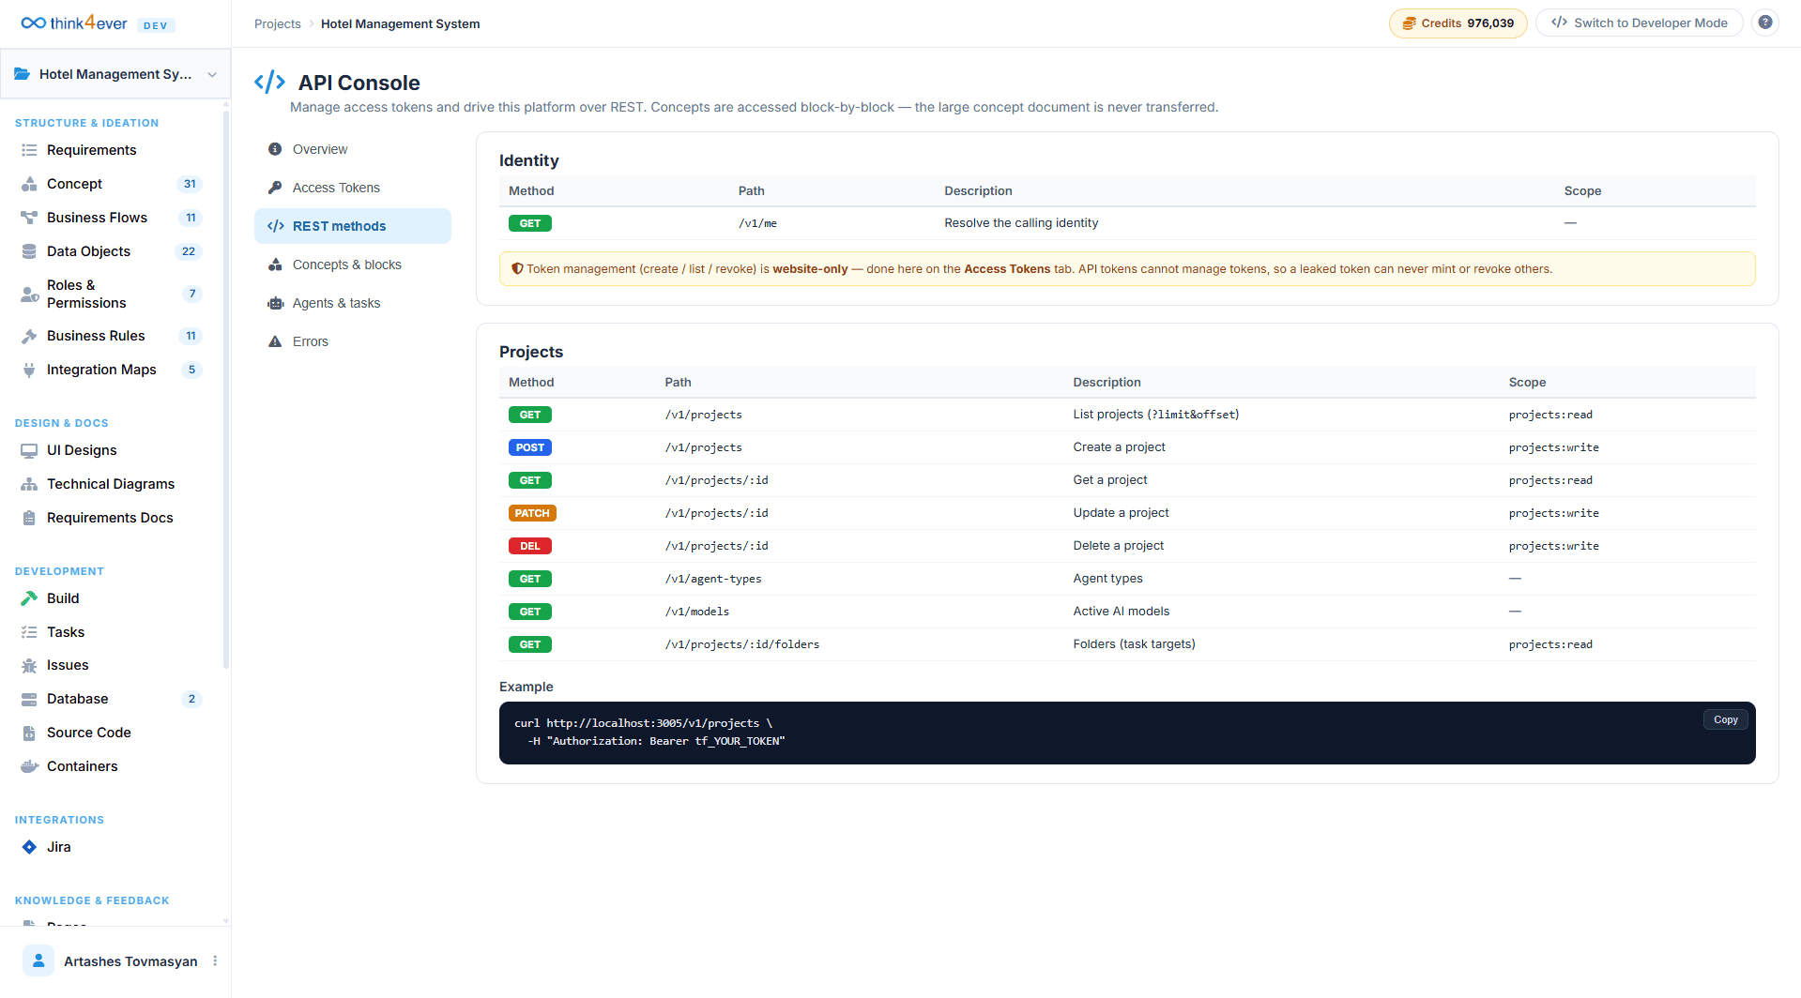The image size is (1801, 998).
Task: Click the Data Objects database icon
Action: [29, 251]
